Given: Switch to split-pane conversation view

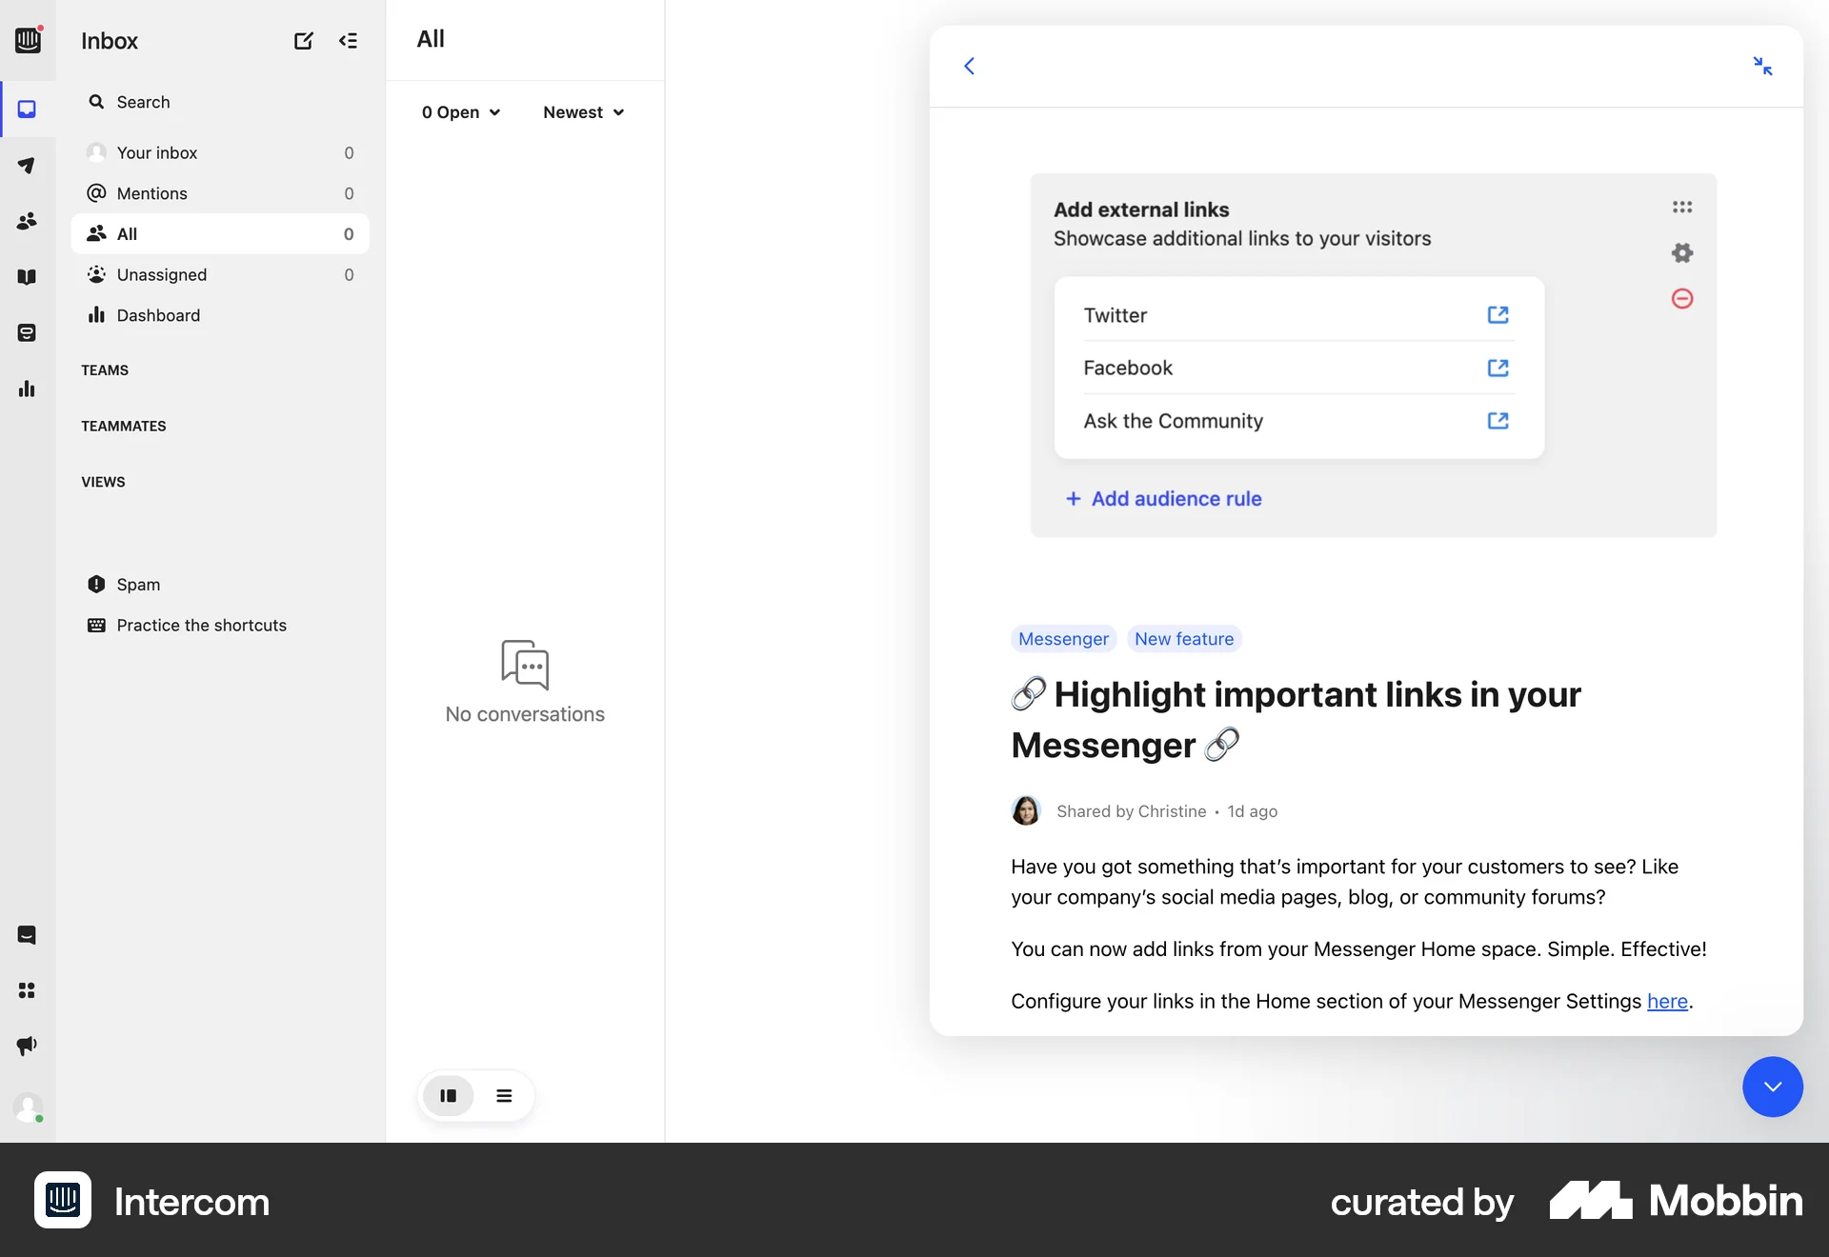Looking at the screenshot, I should (x=448, y=1096).
